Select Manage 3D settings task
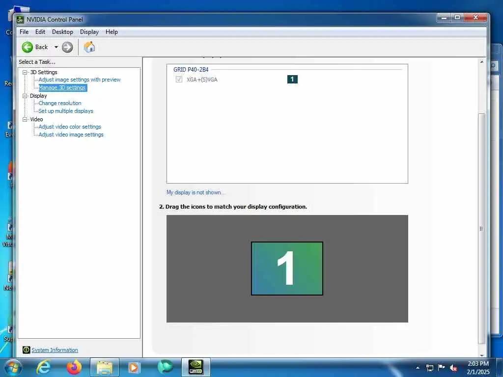This screenshot has width=503, height=377. point(62,87)
